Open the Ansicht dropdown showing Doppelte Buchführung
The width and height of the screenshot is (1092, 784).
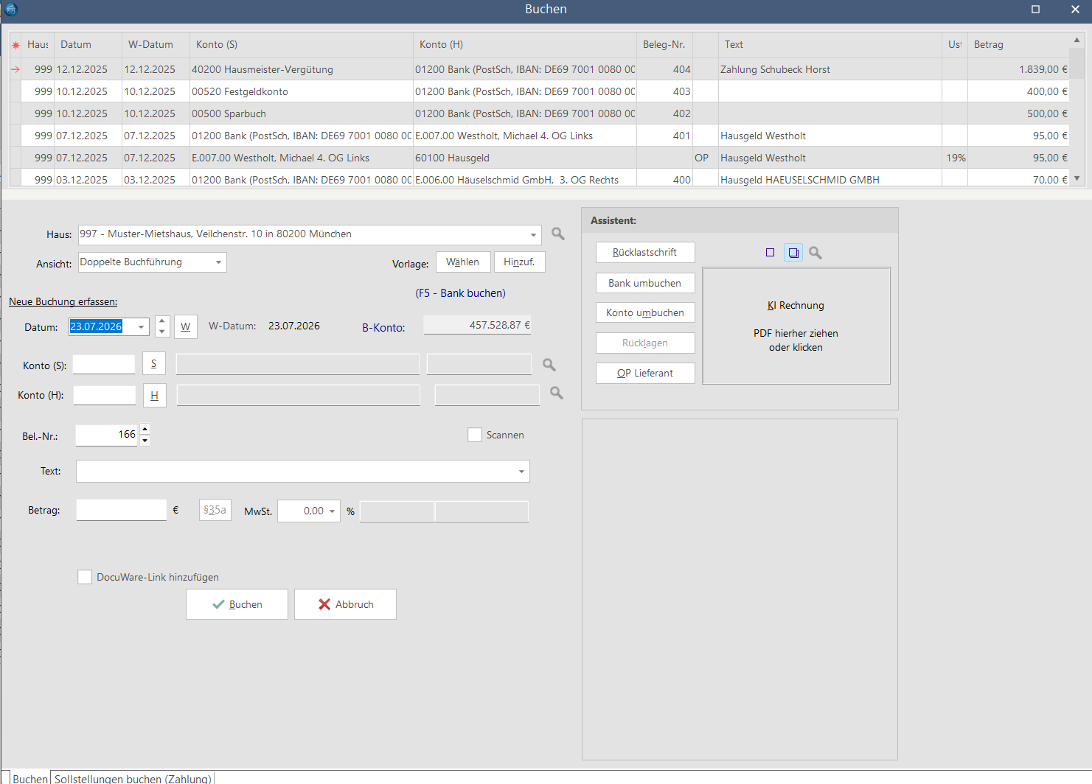pyautogui.click(x=218, y=262)
